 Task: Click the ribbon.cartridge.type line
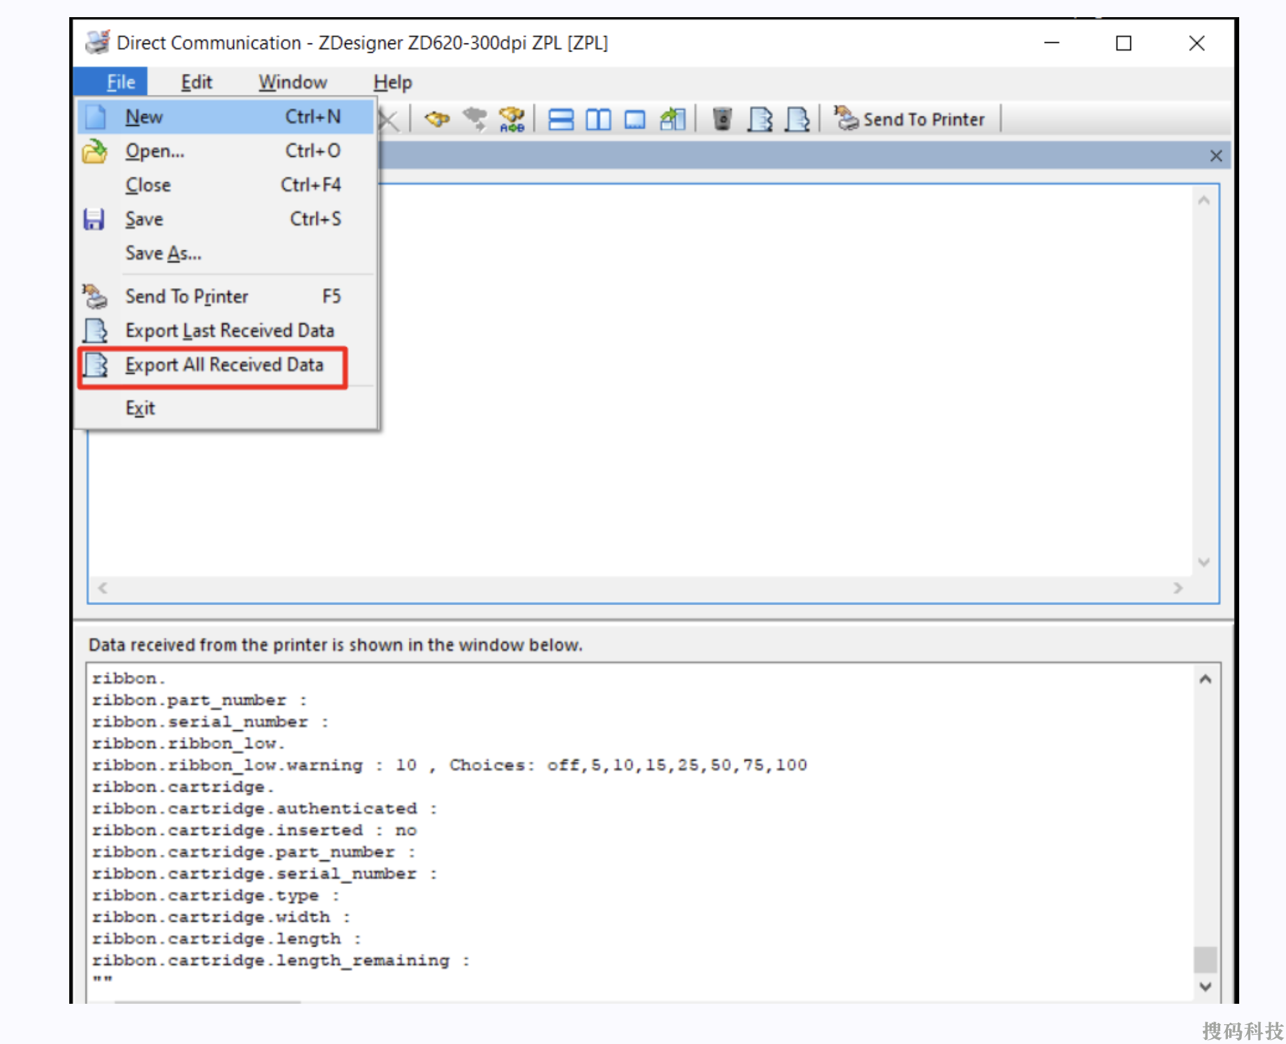click(x=216, y=896)
